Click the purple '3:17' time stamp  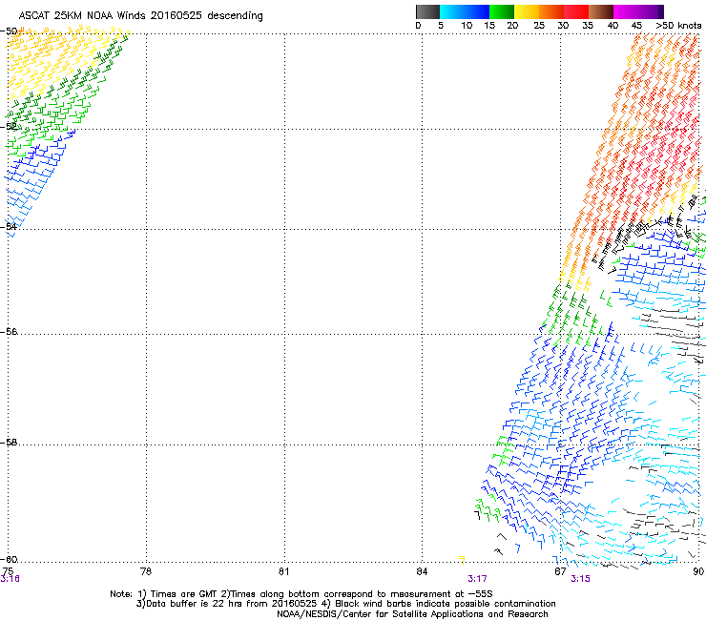pyautogui.click(x=477, y=579)
